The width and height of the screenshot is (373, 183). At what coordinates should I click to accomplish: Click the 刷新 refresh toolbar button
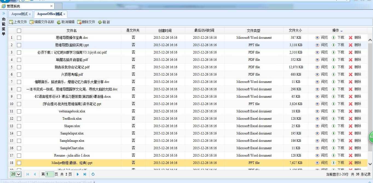[x=104, y=22]
